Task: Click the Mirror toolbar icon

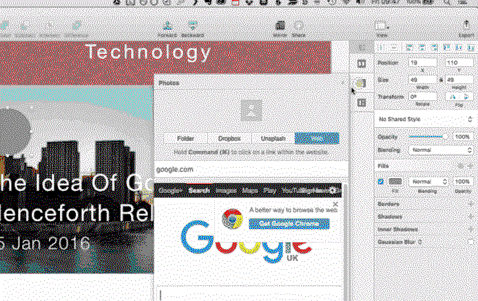Action: pos(280,25)
